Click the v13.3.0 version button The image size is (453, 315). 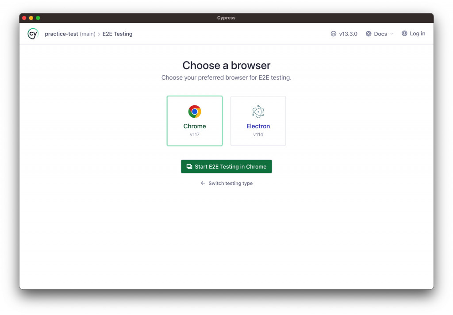tap(344, 34)
